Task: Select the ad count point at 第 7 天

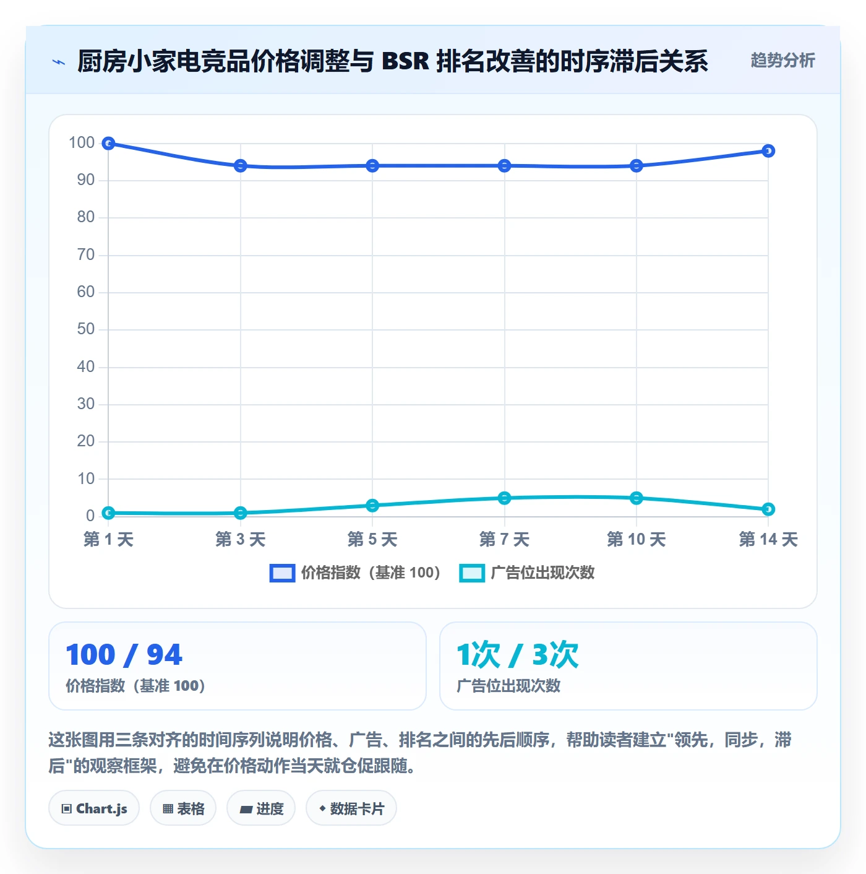Action: tap(505, 498)
